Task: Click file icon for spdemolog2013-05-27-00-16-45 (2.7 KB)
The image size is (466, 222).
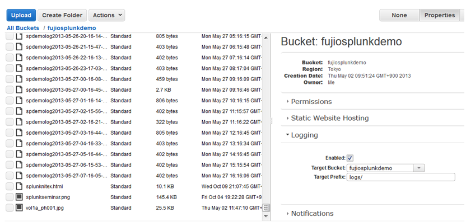Action: [x=19, y=89]
